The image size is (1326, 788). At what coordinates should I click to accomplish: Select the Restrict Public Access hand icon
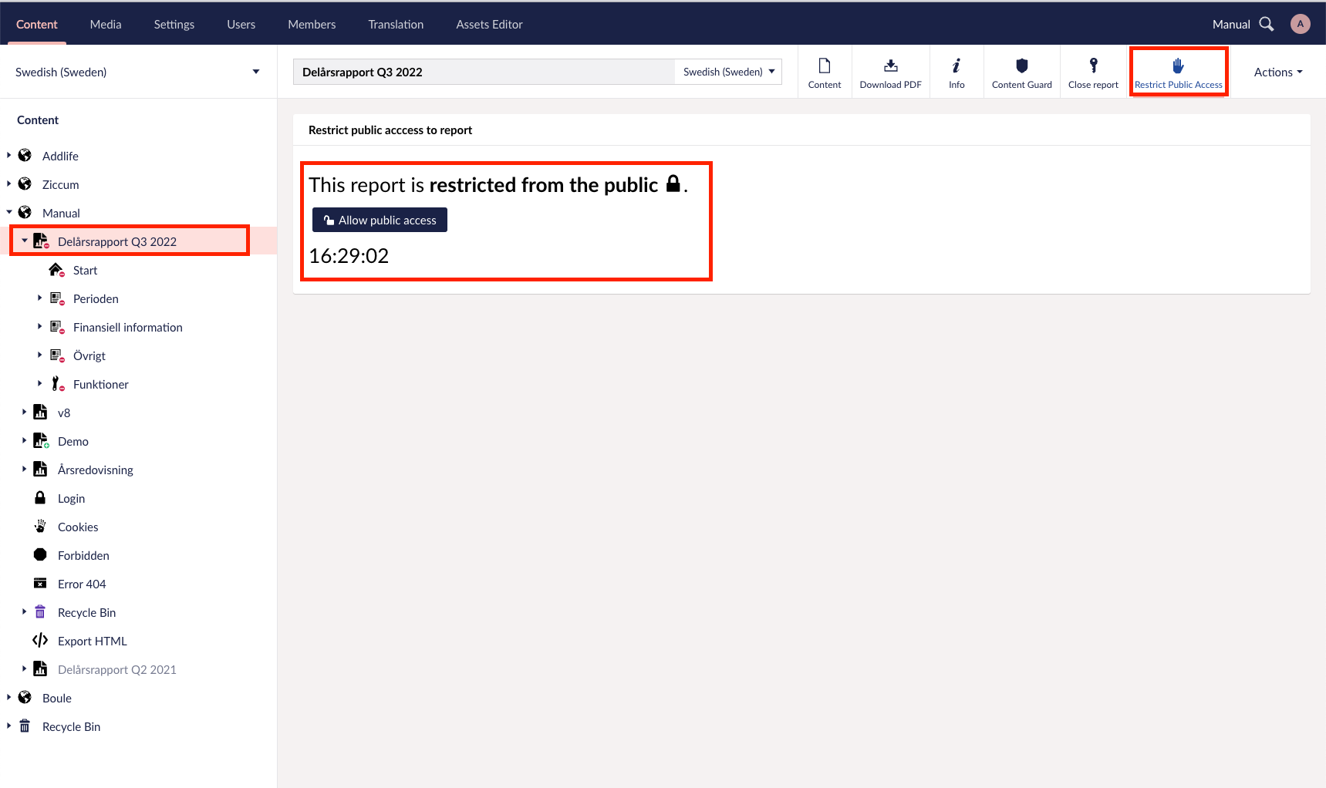[x=1178, y=66]
